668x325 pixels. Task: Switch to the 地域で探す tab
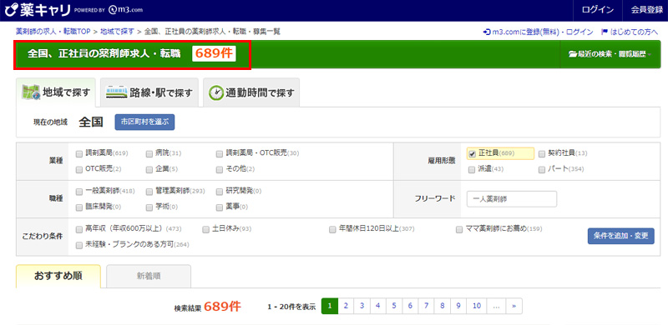pos(56,92)
